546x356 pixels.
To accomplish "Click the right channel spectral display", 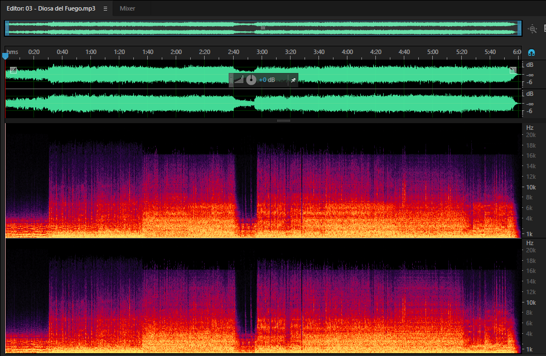I will point(263,296).
